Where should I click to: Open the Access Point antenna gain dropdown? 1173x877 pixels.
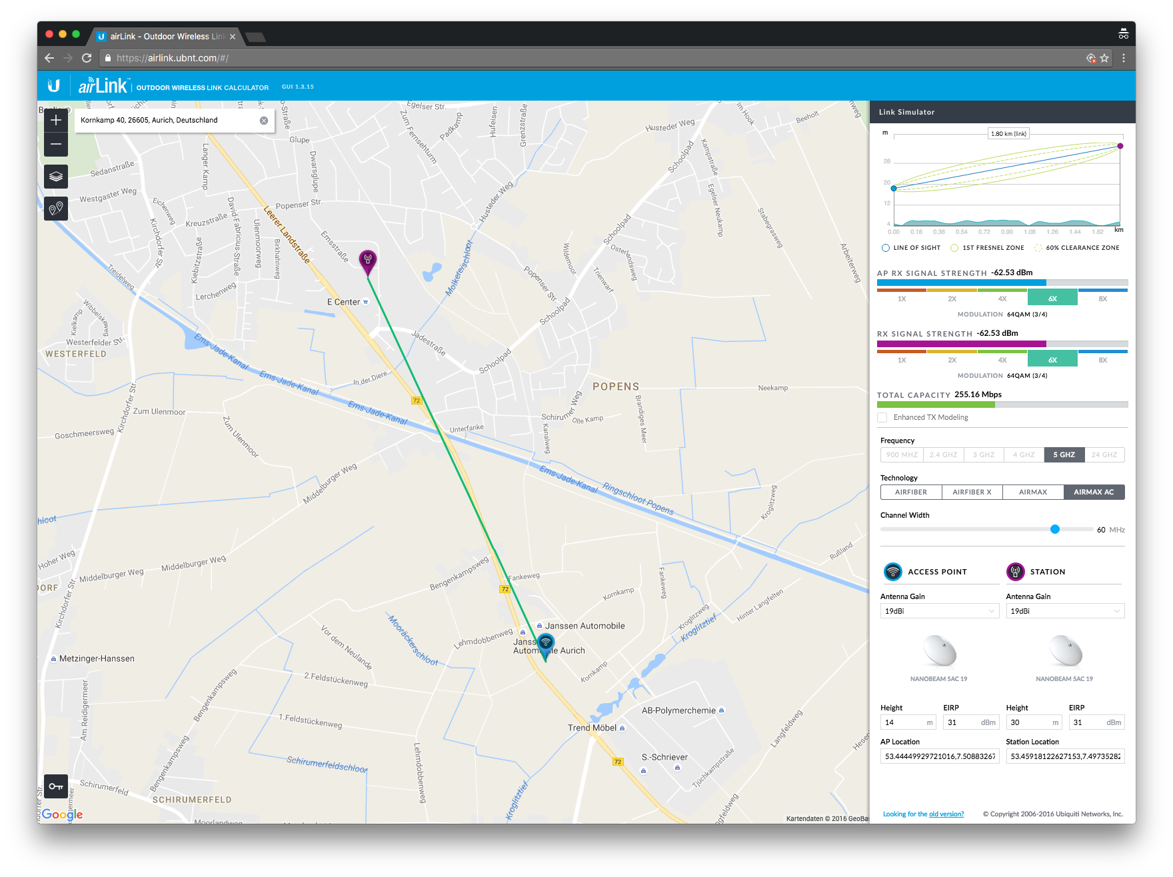pyautogui.click(x=939, y=611)
